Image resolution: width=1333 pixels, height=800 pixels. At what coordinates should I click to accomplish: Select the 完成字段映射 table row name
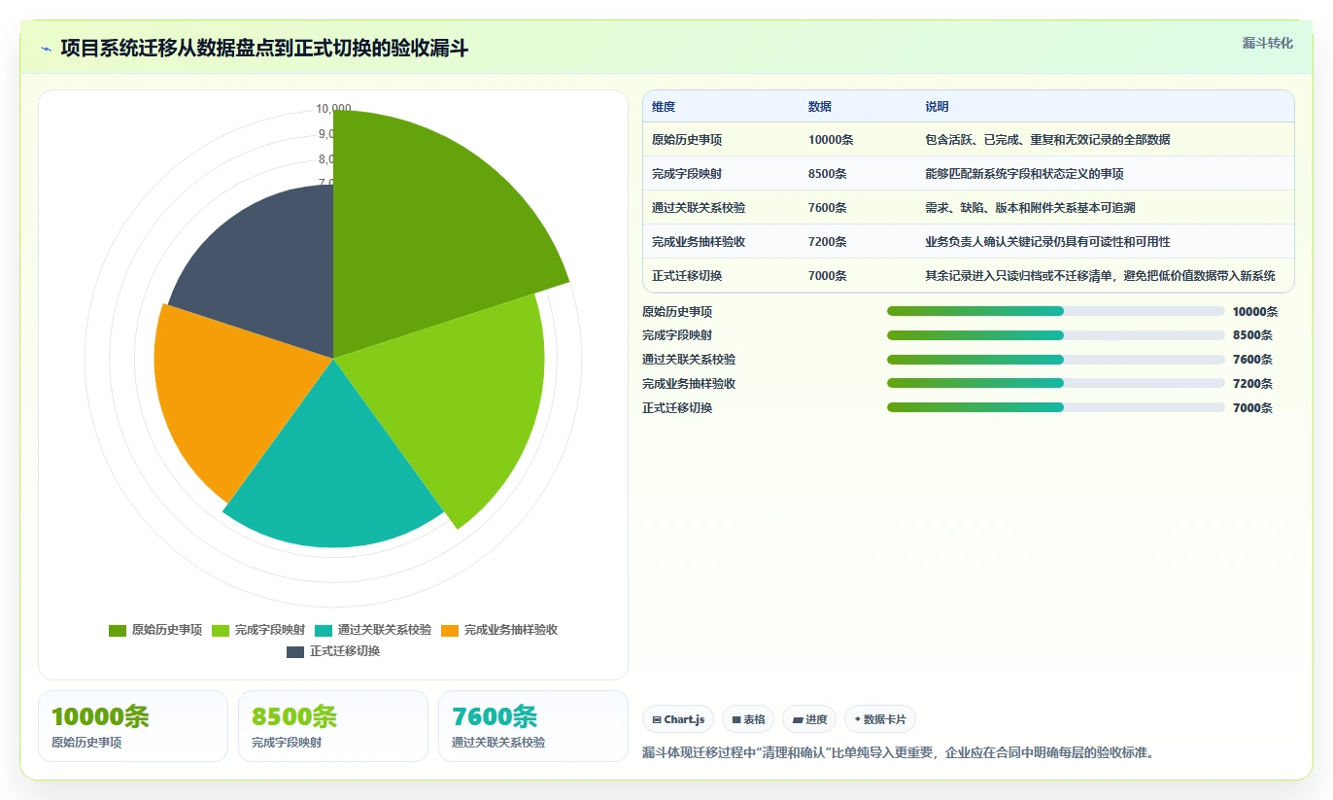click(687, 174)
